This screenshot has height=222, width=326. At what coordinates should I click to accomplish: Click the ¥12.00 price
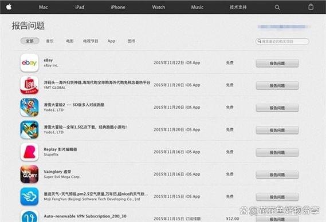click(233, 219)
